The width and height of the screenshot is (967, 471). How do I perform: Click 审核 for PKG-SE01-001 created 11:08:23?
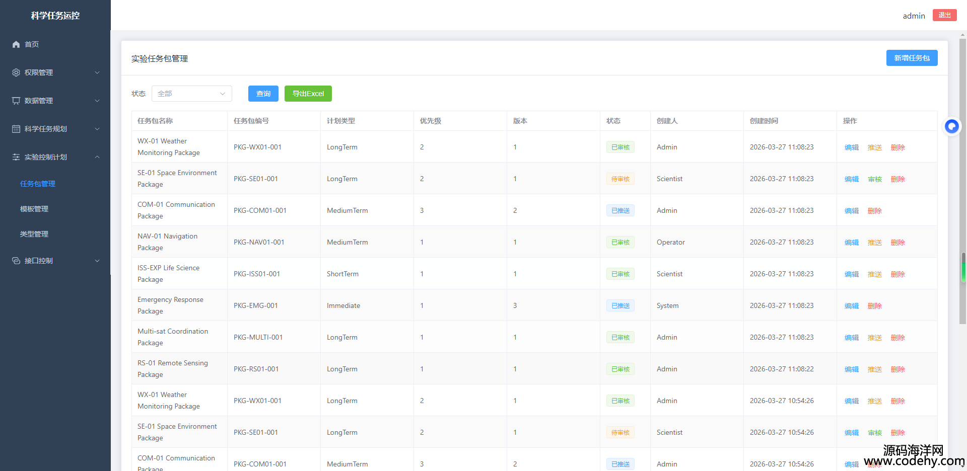tap(874, 179)
